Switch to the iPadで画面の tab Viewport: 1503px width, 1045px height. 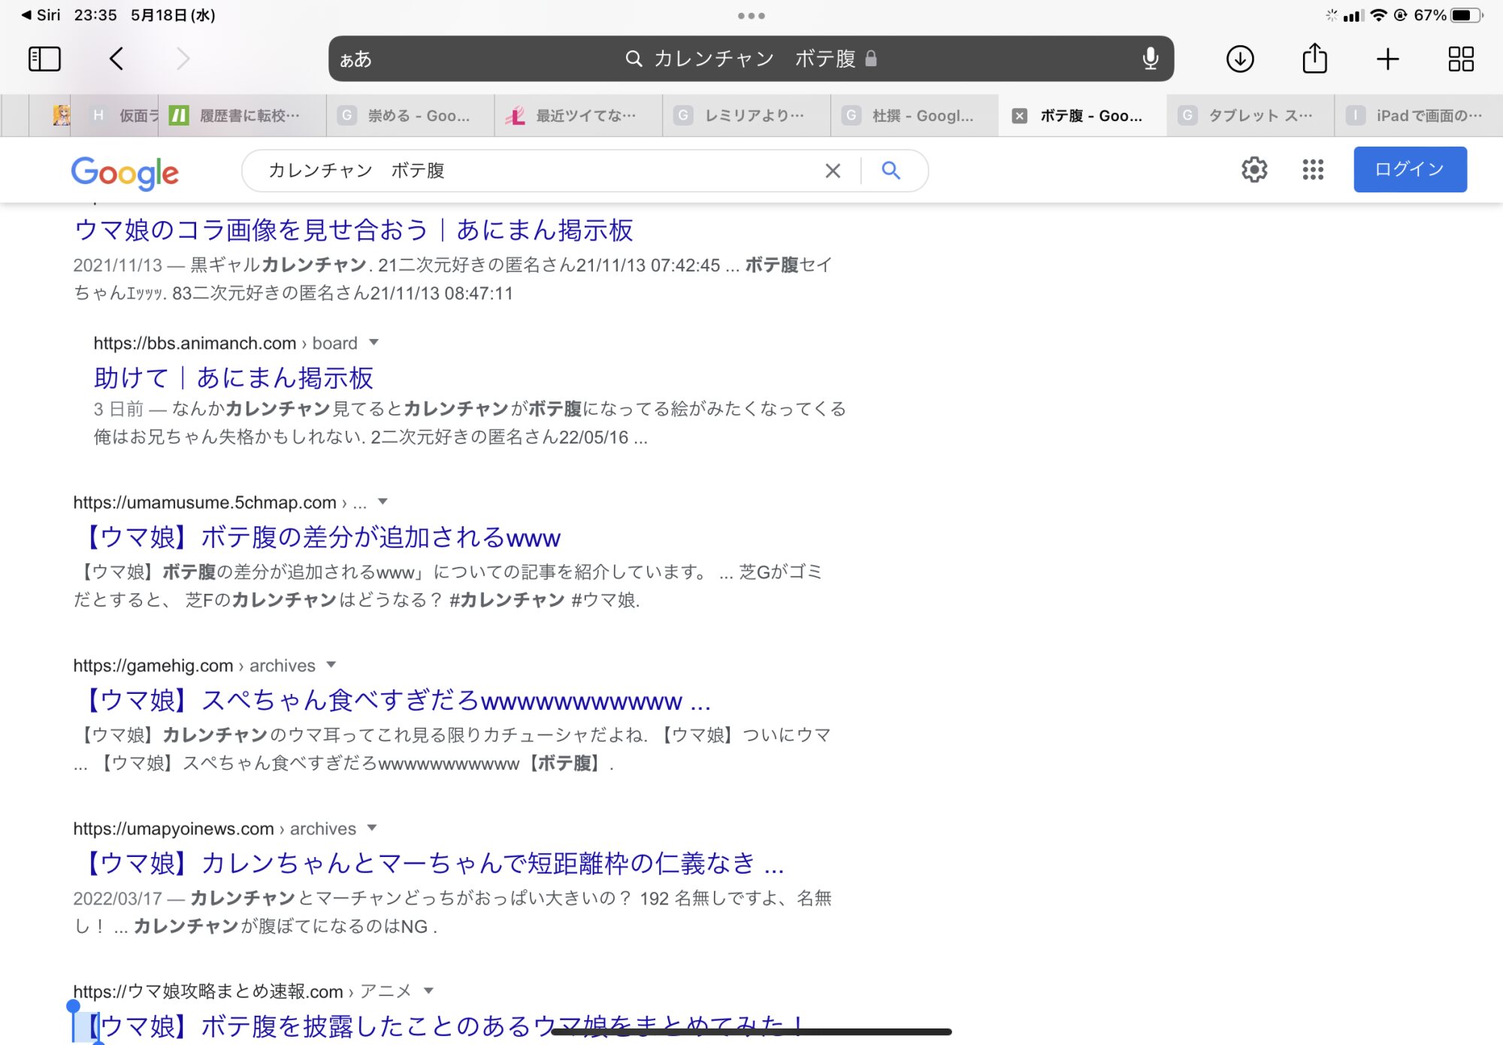pos(1419,116)
